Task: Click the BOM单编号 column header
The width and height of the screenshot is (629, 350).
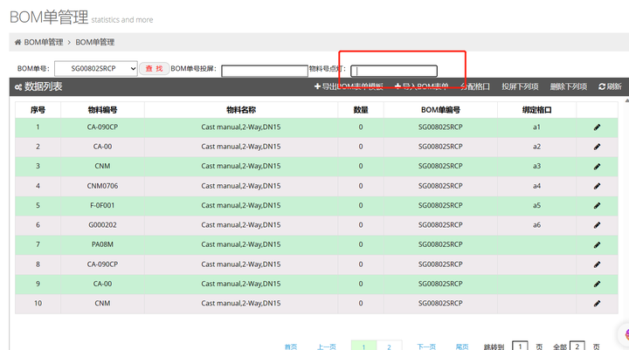Action: pyautogui.click(x=440, y=110)
